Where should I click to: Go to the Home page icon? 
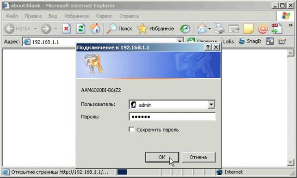tap(95, 29)
